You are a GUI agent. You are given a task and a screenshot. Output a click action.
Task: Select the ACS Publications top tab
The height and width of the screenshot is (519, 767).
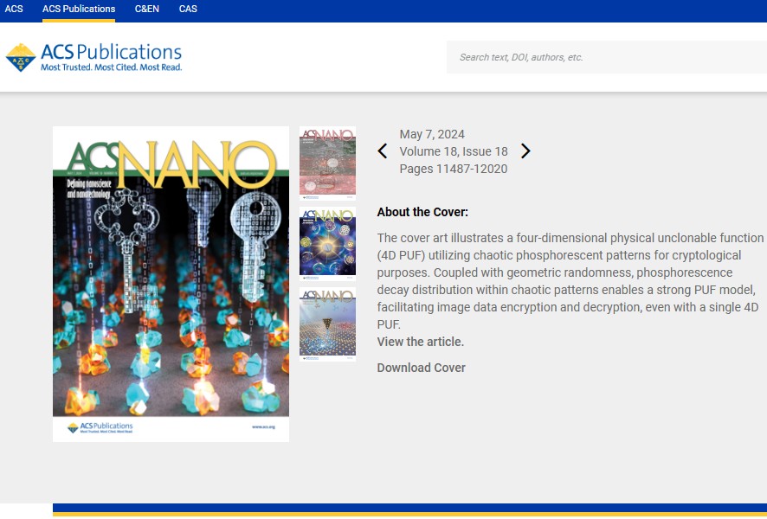79,9
